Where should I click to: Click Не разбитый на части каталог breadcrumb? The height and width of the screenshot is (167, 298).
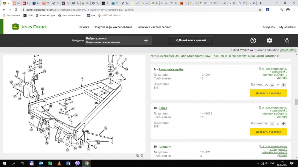pos(252,56)
